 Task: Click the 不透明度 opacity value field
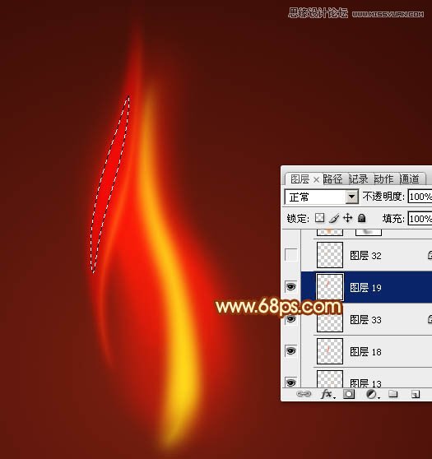pos(420,197)
